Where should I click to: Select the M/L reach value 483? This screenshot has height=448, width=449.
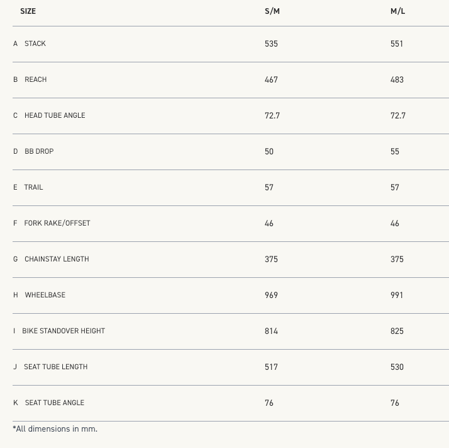[397, 79]
